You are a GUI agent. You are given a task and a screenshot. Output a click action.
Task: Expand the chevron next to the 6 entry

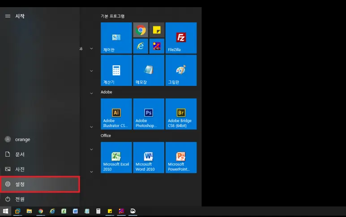[x=91, y=48]
